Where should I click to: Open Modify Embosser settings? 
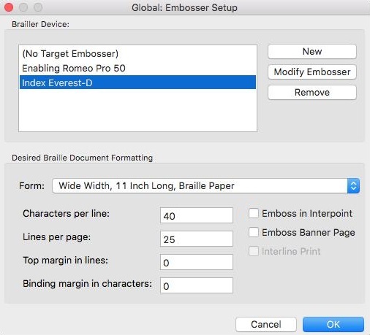tap(312, 72)
